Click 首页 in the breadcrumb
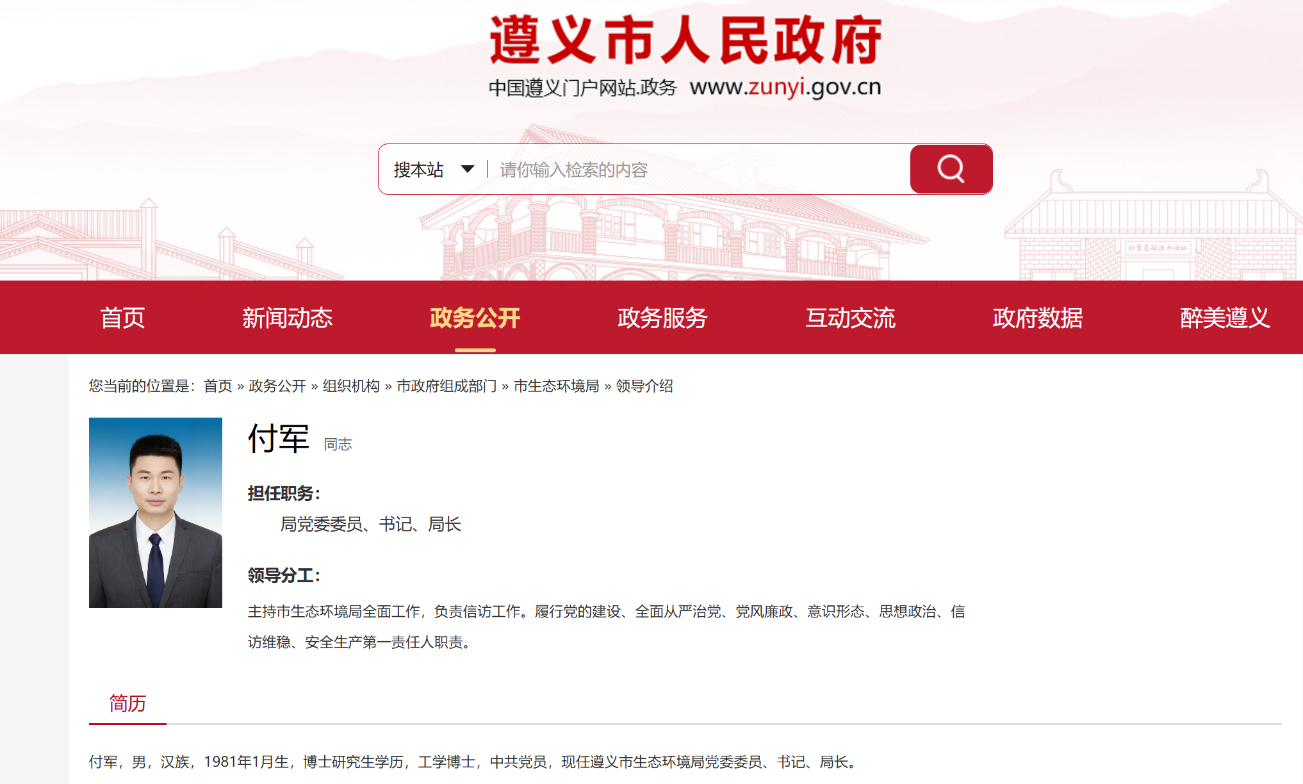The width and height of the screenshot is (1303, 784). (218, 386)
